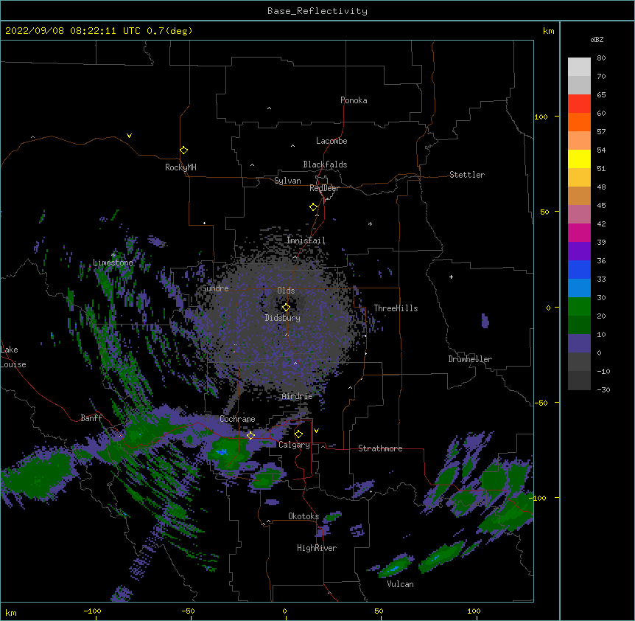Click the RedDeer label
This screenshot has height=621, width=635.
[x=324, y=188]
